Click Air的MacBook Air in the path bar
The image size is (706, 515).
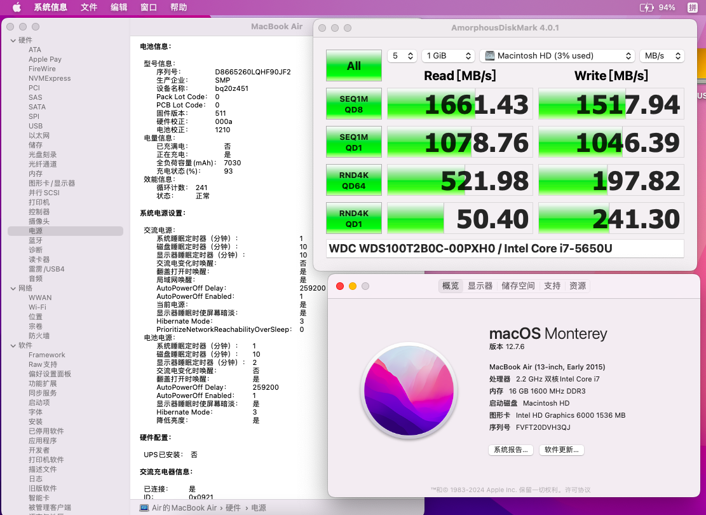(184, 508)
